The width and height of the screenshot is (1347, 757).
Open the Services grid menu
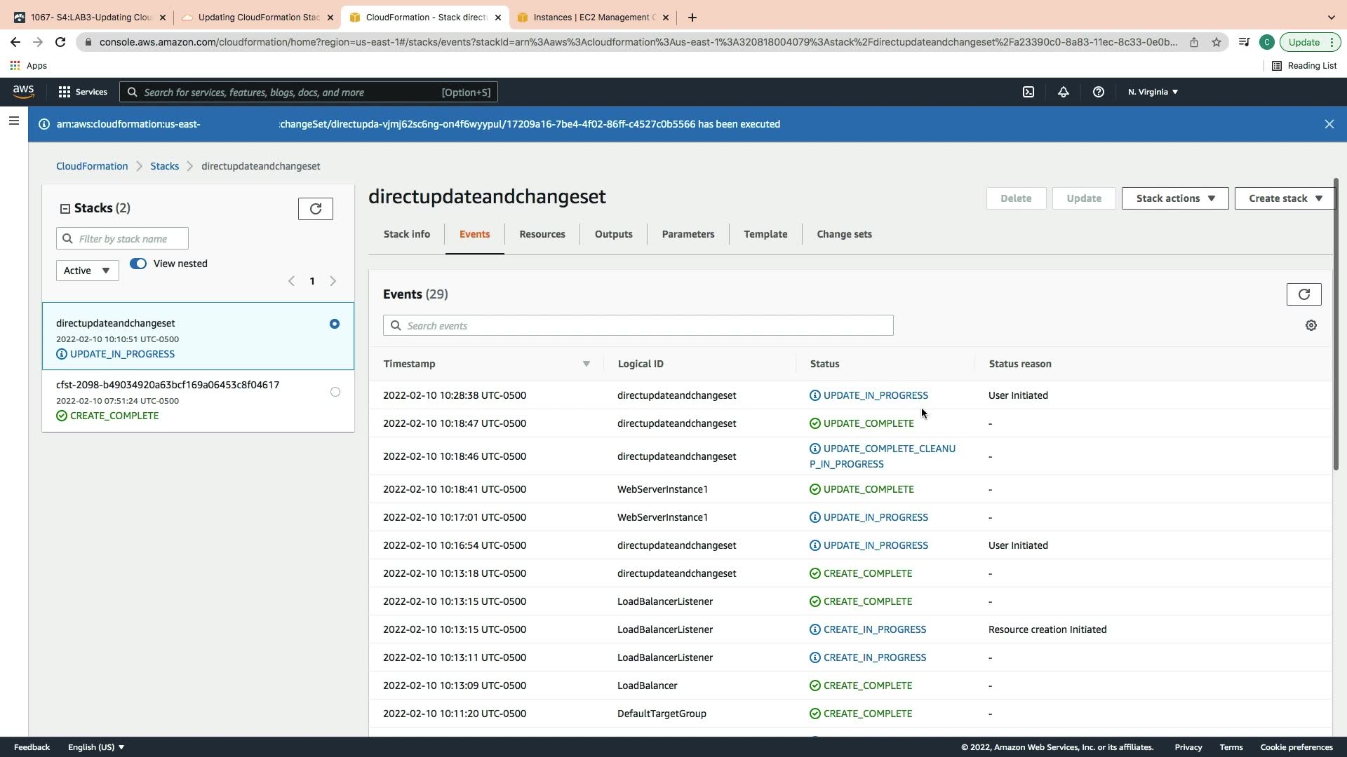83,92
